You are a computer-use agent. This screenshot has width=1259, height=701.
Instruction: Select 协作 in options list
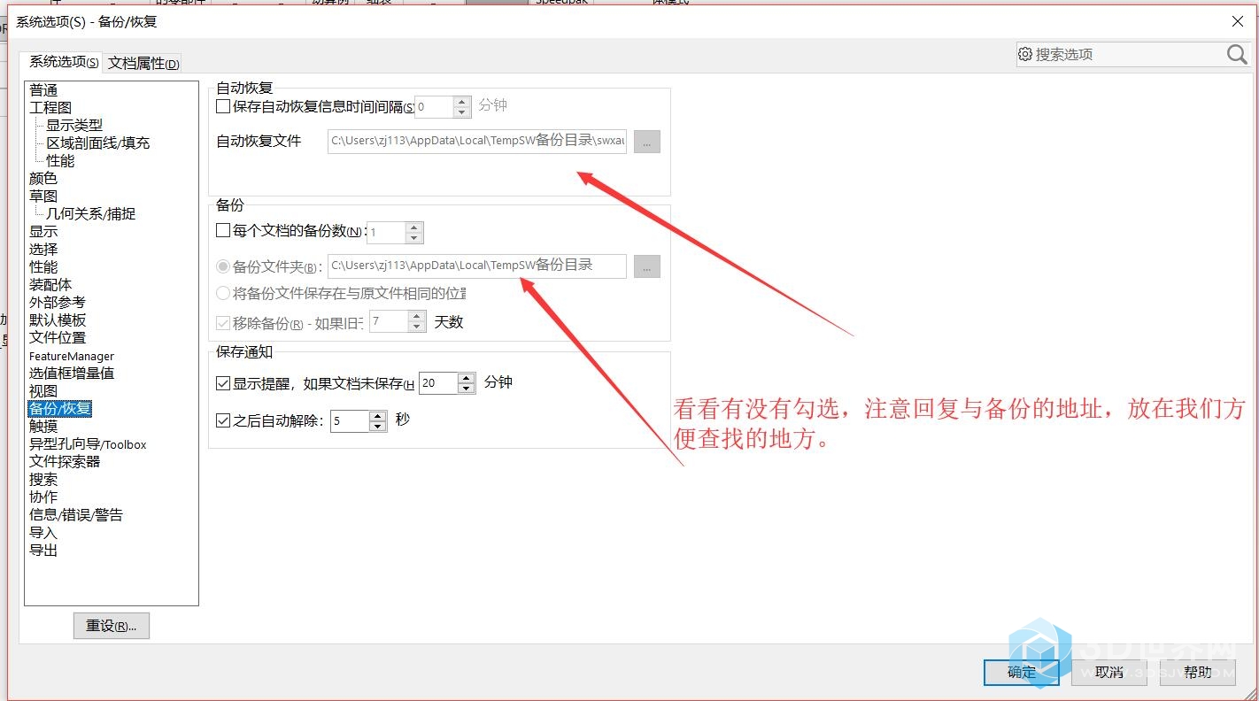click(x=43, y=497)
